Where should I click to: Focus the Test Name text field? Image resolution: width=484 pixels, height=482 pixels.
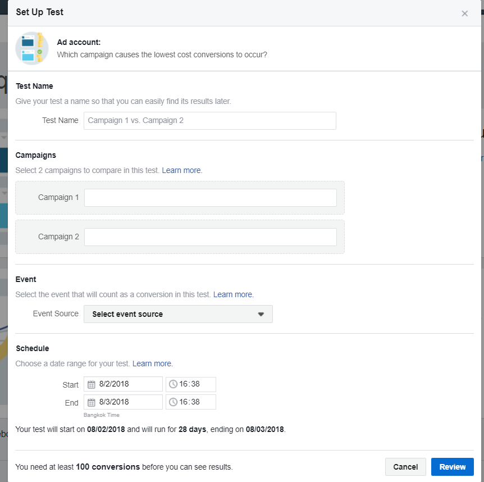[x=209, y=121]
